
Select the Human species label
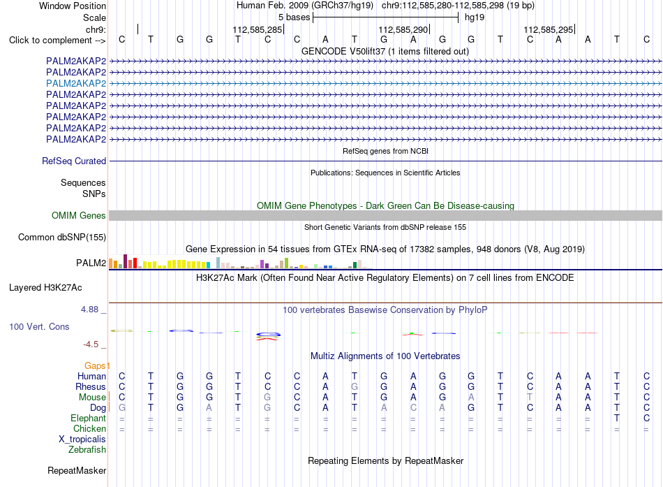[91, 376]
